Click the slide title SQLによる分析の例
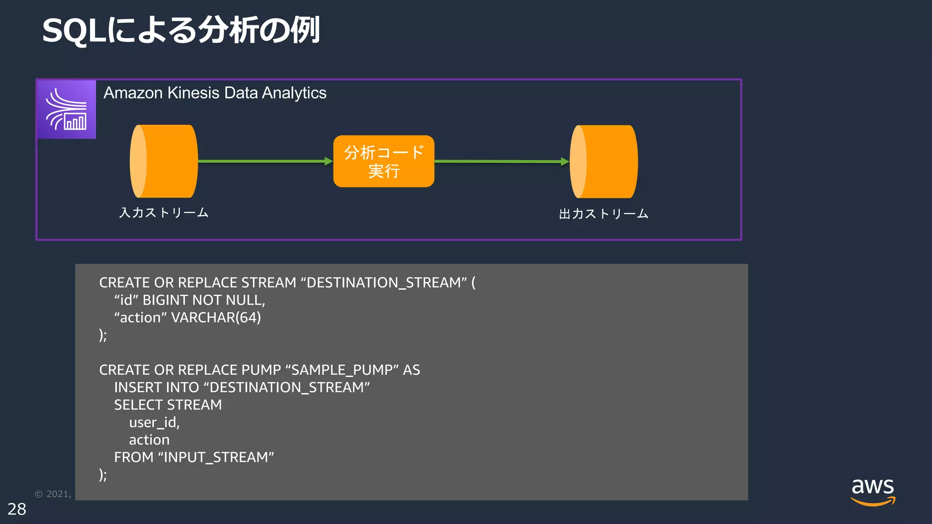This screenshot has width=932, height=524. pyautogui.click(x=181, y=30)
